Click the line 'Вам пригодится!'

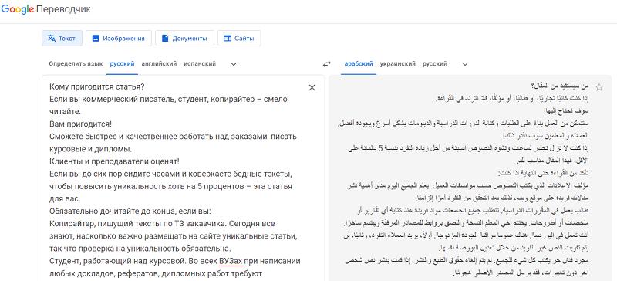click(81, 124)
